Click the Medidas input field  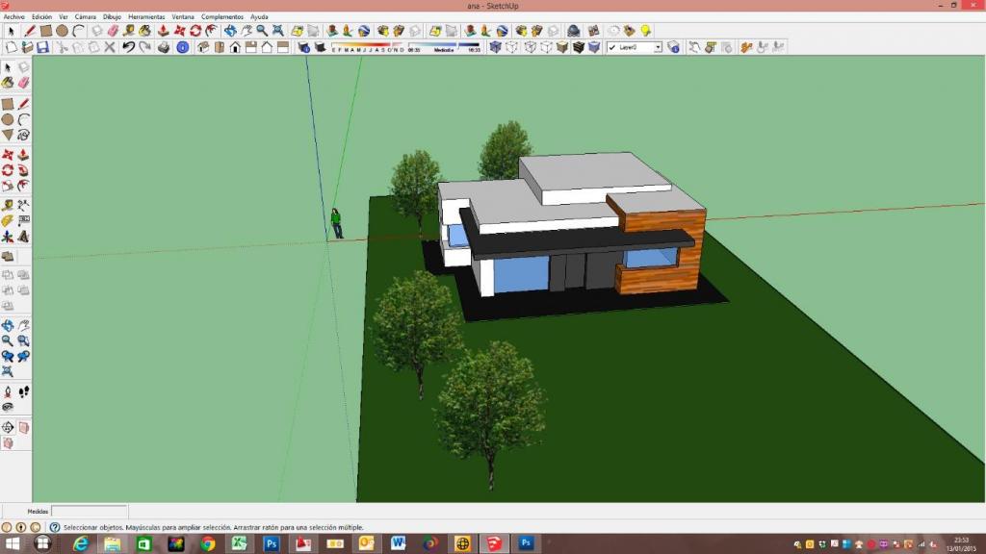(89, 512)
